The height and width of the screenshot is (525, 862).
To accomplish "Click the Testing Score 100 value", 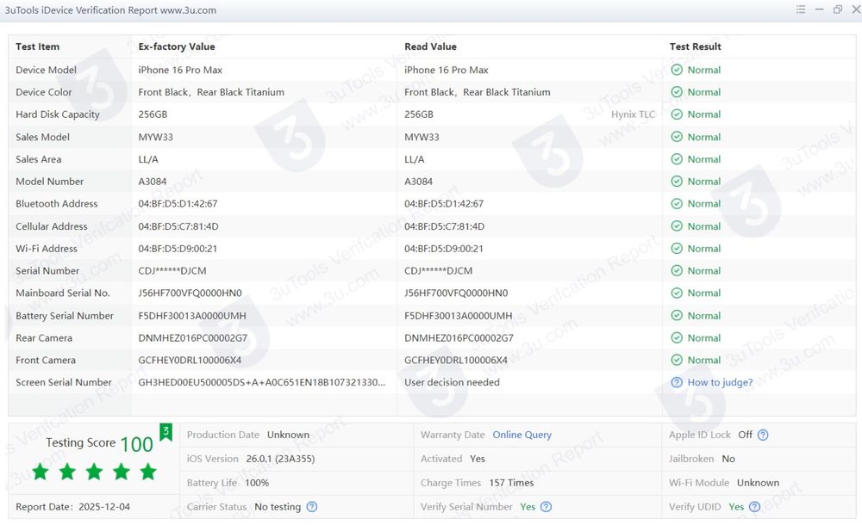I will [136, 444].
